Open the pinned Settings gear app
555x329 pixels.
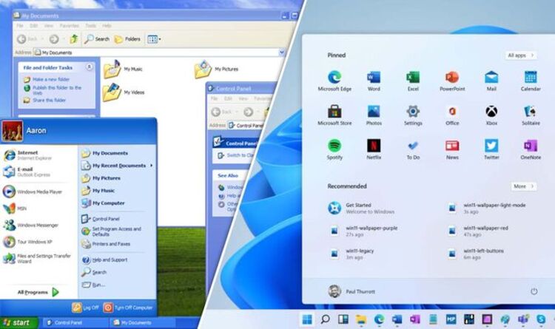[x=413, y=115]
